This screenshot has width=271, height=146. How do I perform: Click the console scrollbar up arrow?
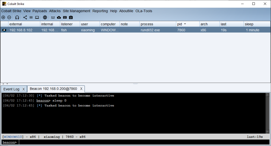[267, 95]
